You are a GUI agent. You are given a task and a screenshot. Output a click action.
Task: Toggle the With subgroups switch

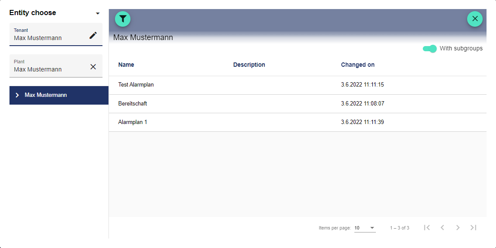click(430, 49)
